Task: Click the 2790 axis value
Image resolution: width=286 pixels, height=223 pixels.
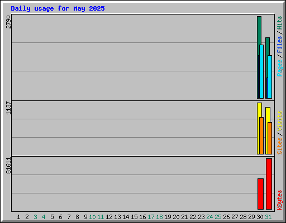Action: 8,22
